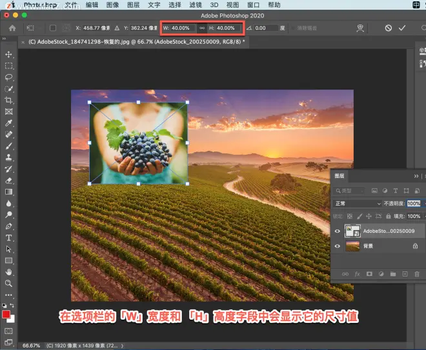Select the Pen tool
The width and height of the screenshot is (426, 350).
coord(8,226)
